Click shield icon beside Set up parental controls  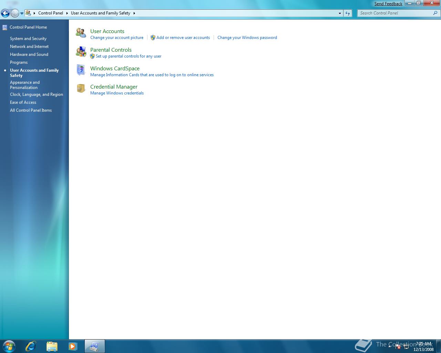[x=92, y=56]
